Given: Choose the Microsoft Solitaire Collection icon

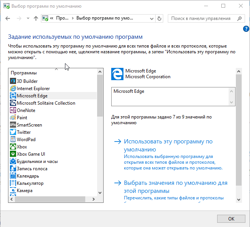Looking at the screenshot, I should [13, 103].
